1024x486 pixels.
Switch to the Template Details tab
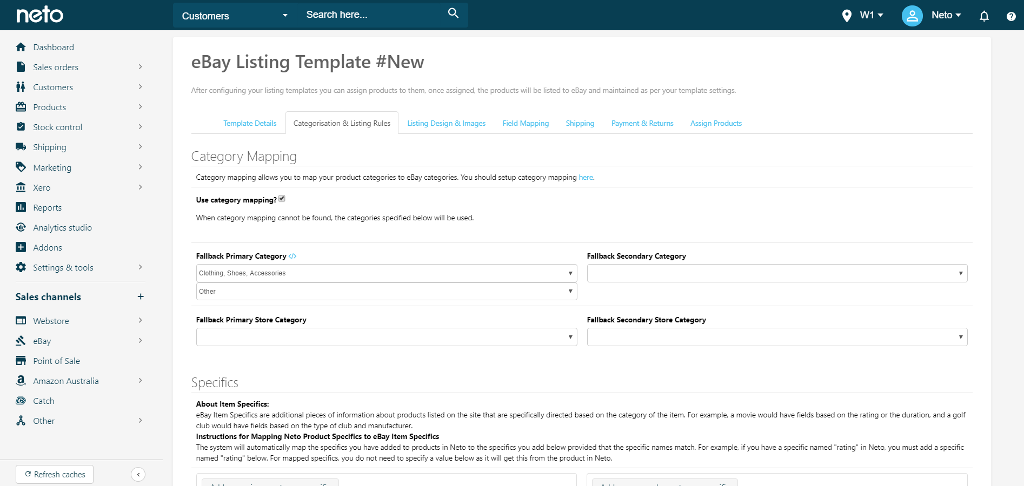tap(250, 123)
